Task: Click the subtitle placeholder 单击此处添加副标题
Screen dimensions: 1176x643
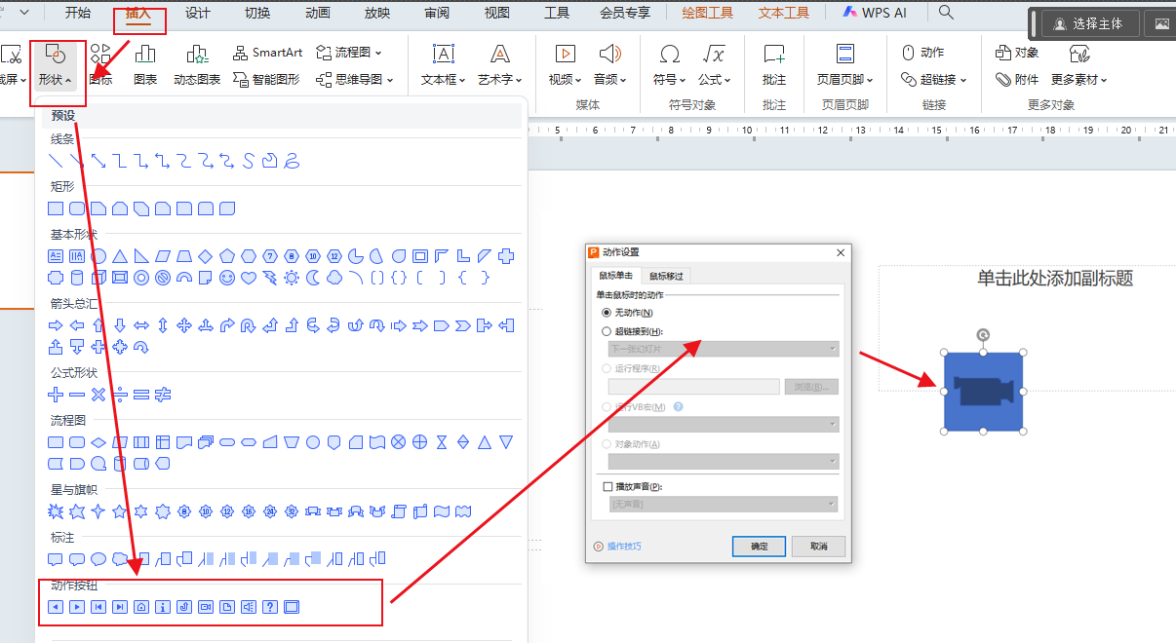Action: 1055,279
